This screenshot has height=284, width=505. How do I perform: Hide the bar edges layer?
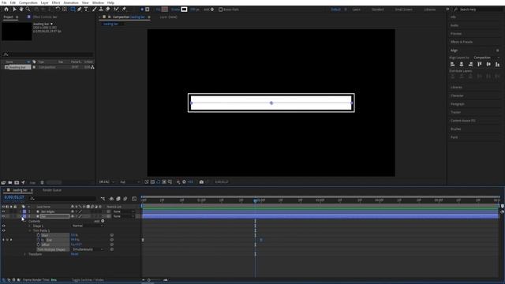tap(3, 211)
